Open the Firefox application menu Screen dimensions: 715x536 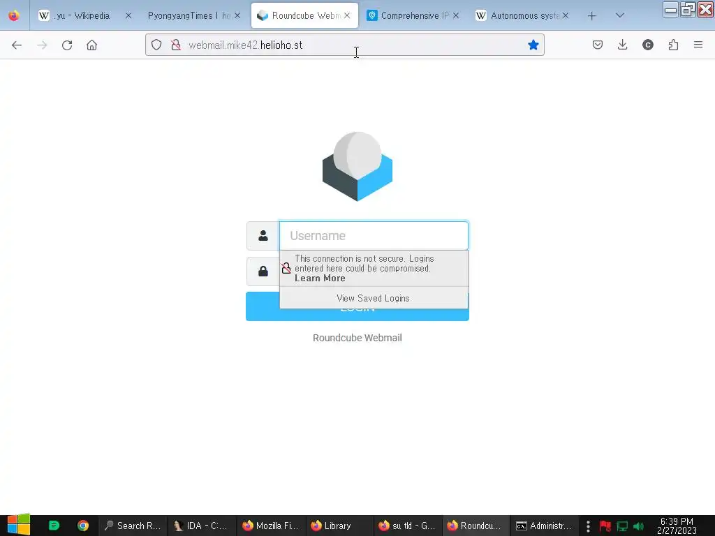tap(698, 45)
